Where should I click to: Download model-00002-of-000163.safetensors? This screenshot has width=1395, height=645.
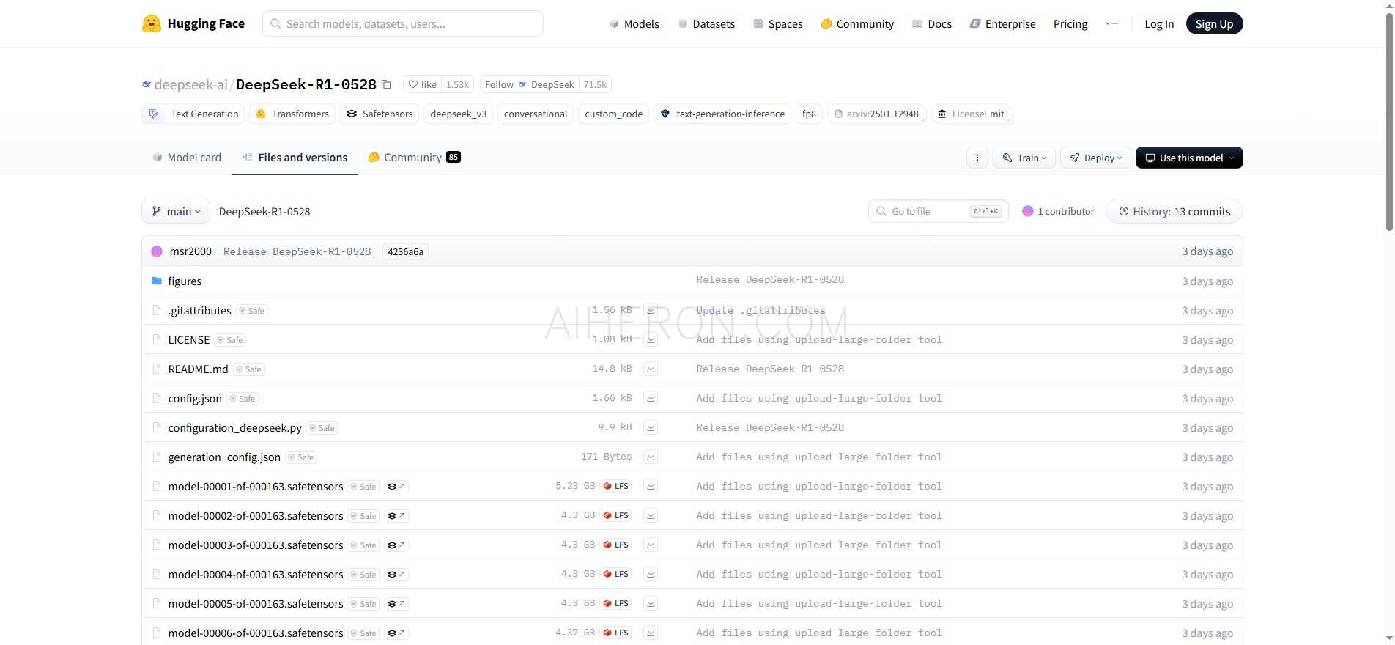(x=651, y=515)
